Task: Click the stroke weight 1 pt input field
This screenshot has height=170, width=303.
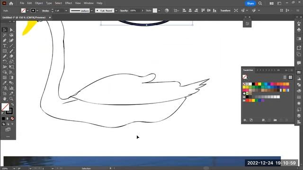Action: 59,10
